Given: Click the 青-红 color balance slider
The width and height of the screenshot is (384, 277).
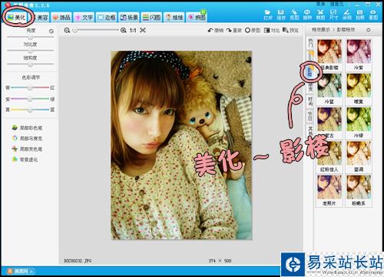Looking at the screenshot, I should coord(30,88).
